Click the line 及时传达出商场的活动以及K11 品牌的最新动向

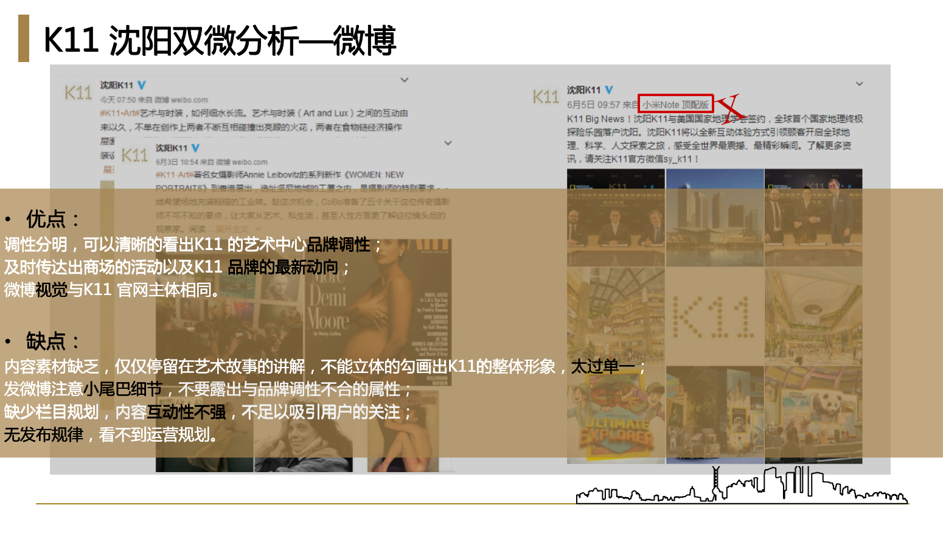tap(178, 267)
